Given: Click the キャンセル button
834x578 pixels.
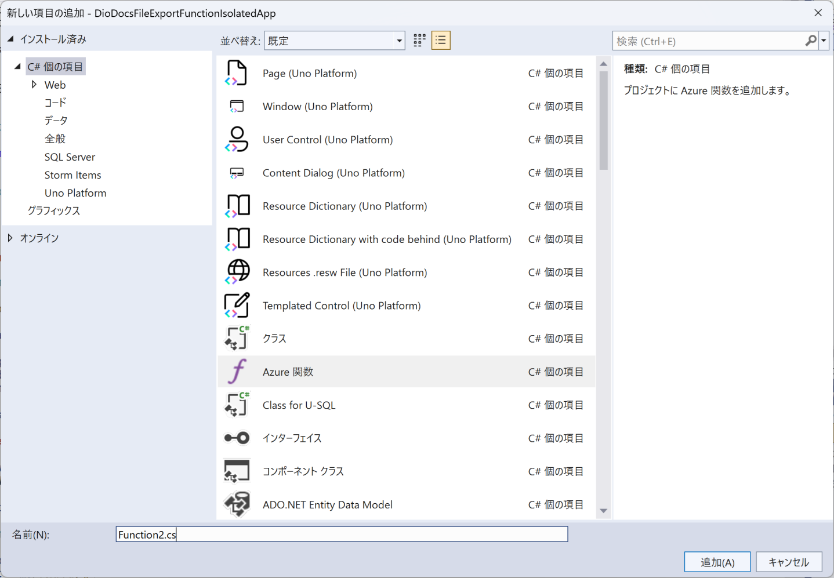Looking at the screenshot, I should [789, 562].
